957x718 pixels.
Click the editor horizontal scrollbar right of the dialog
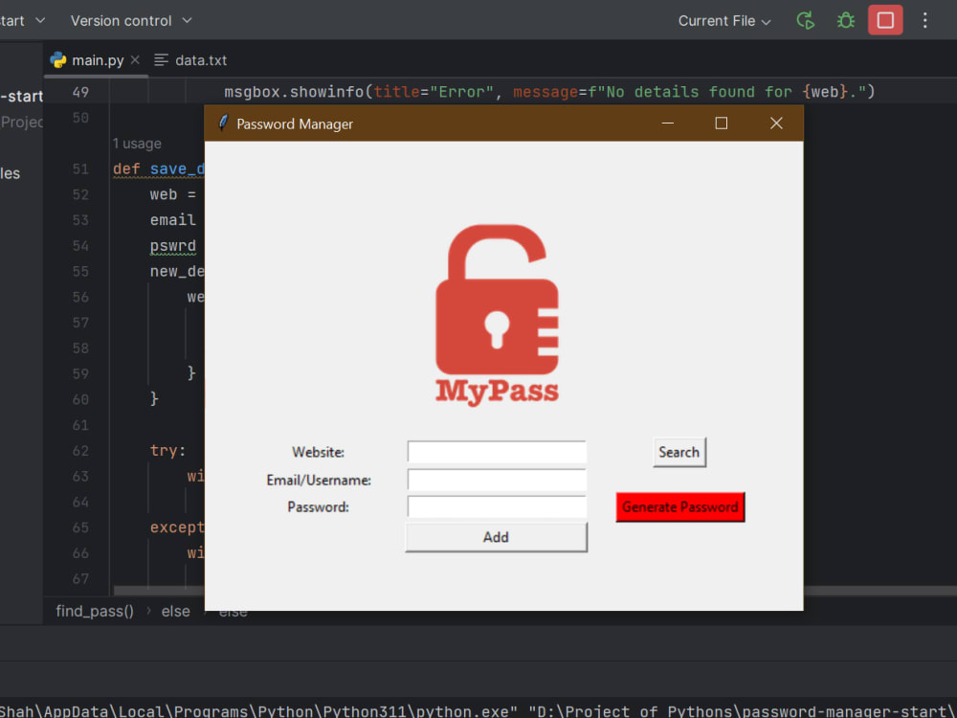coord(879,591)
